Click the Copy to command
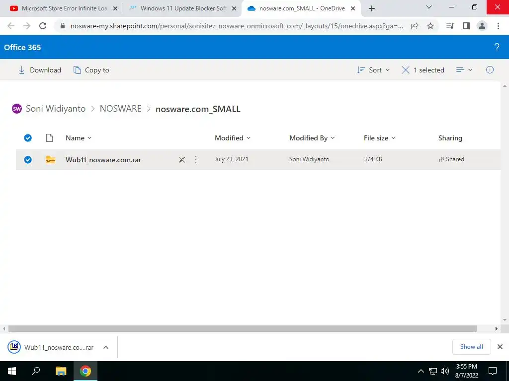Screen dimensions: 509x381 coord(91,70)
